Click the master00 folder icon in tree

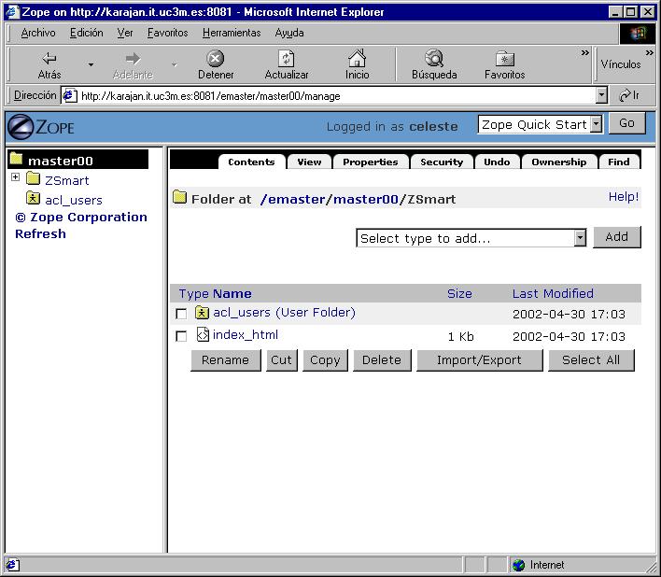pyautogui.click(x=16, y=159)
